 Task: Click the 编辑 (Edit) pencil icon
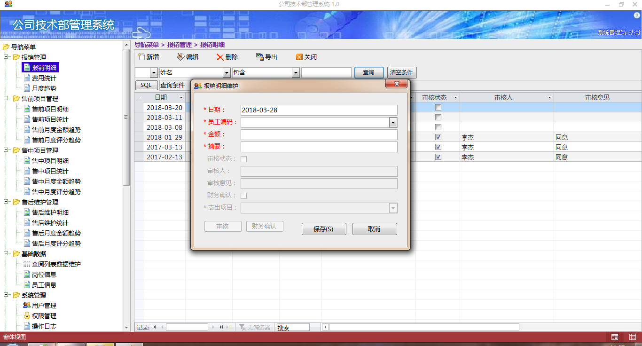coord(180,57)
